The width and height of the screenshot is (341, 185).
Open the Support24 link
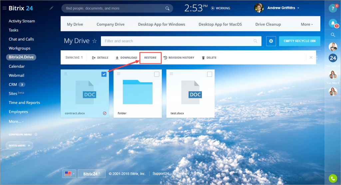(161, 173)
